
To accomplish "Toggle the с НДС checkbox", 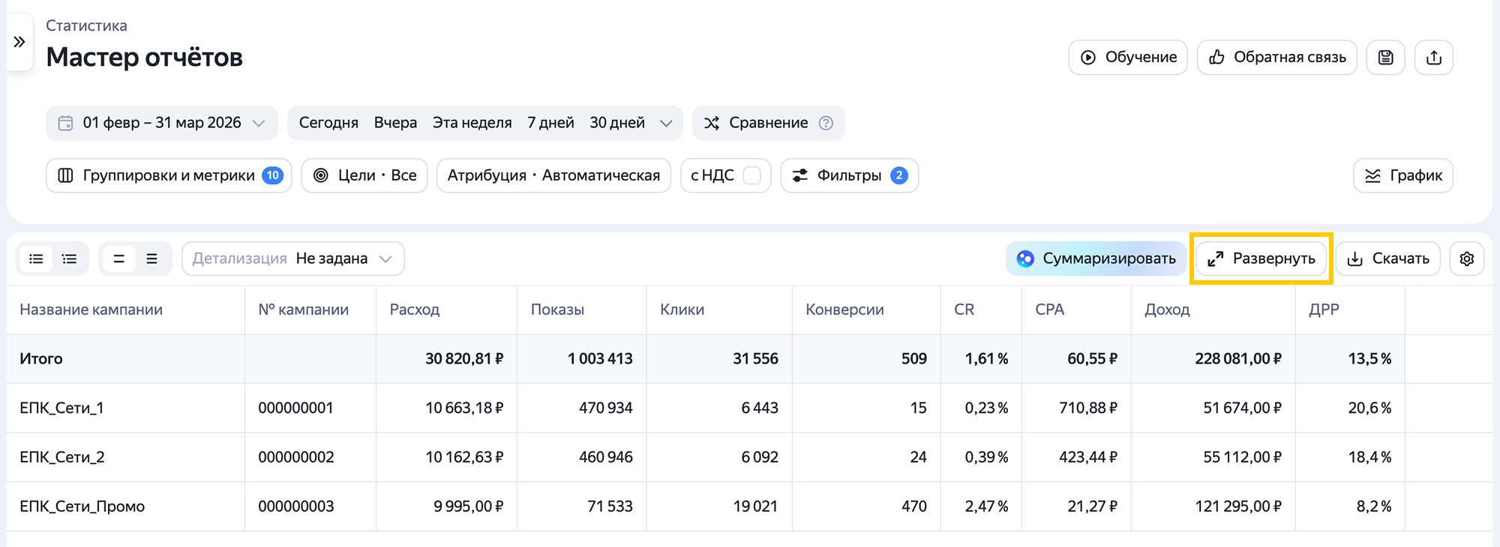I will click(x=751, y=175).
